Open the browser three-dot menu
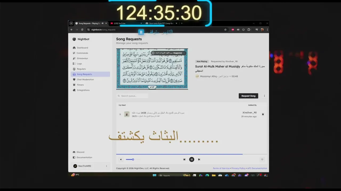341x191 pixels. (x=267, y=30)
